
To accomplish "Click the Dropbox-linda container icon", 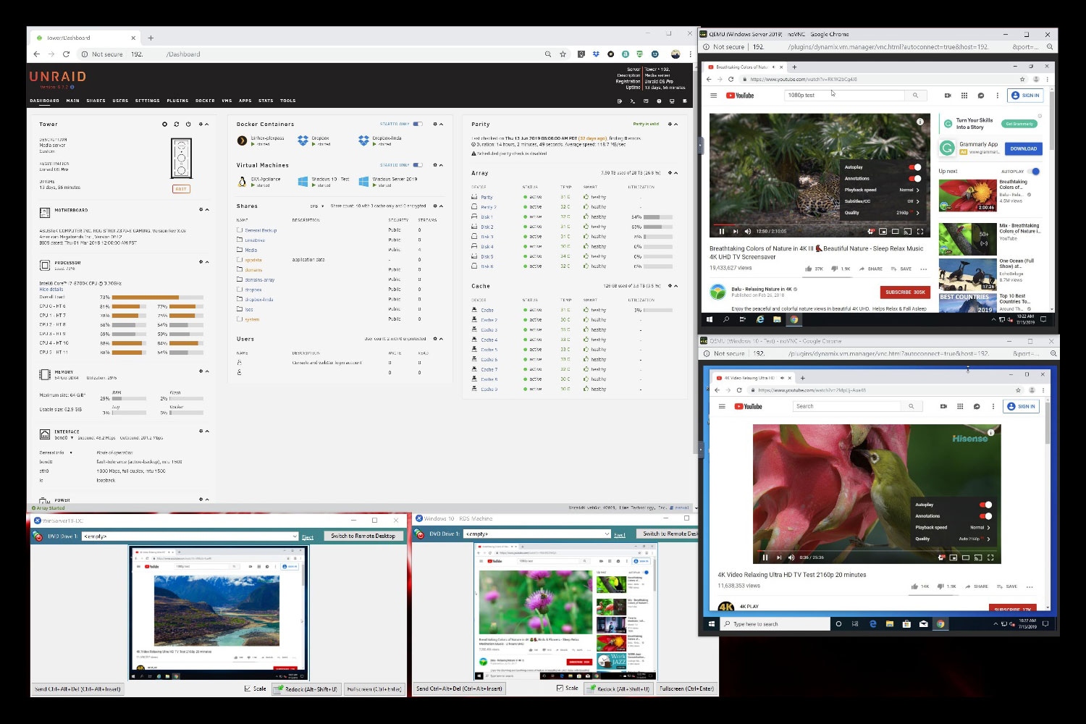I will [x=363, y=140].
